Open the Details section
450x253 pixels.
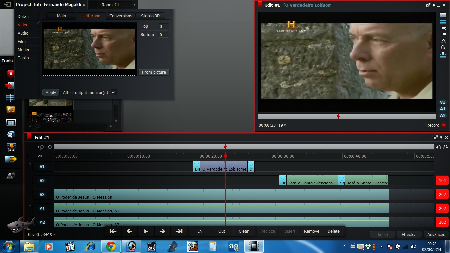coord(24,17)
